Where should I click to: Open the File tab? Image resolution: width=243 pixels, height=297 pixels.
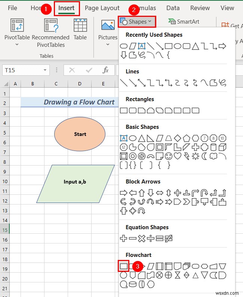[x=12, y=8]
